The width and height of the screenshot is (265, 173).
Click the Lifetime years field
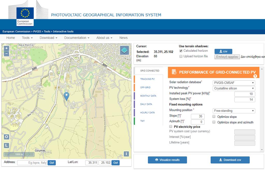[x=245, y=143]
